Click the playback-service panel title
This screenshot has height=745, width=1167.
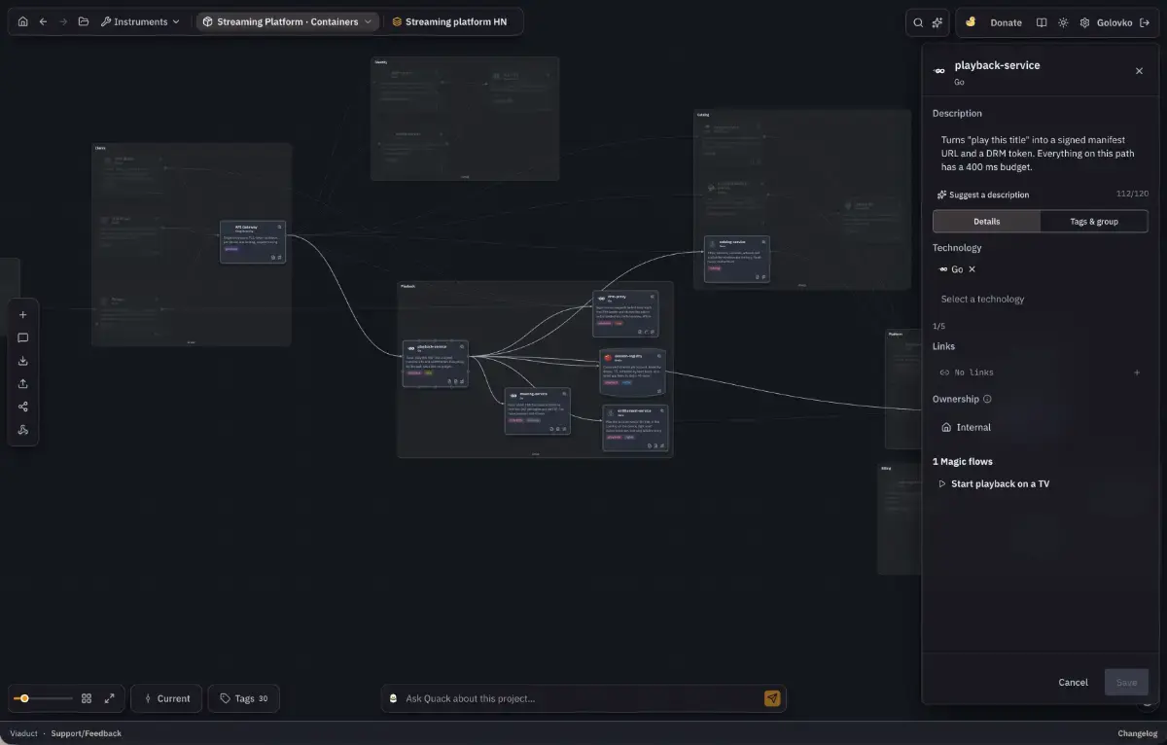pos(997,65)
